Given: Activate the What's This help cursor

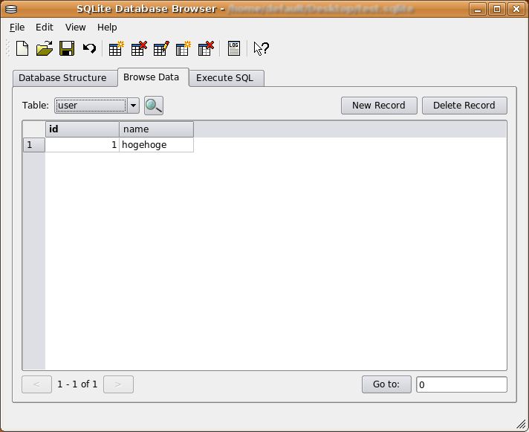Looking at the screenshot, I should coord(261,49).
